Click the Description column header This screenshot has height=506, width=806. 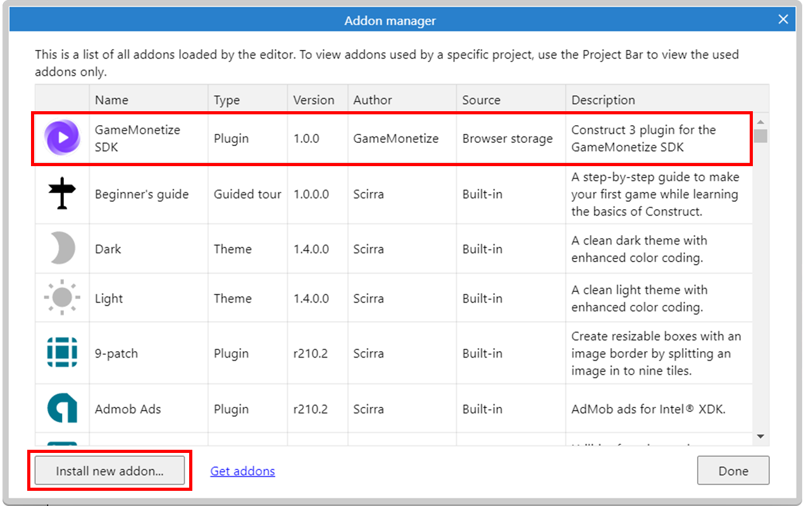pos(603,100)
